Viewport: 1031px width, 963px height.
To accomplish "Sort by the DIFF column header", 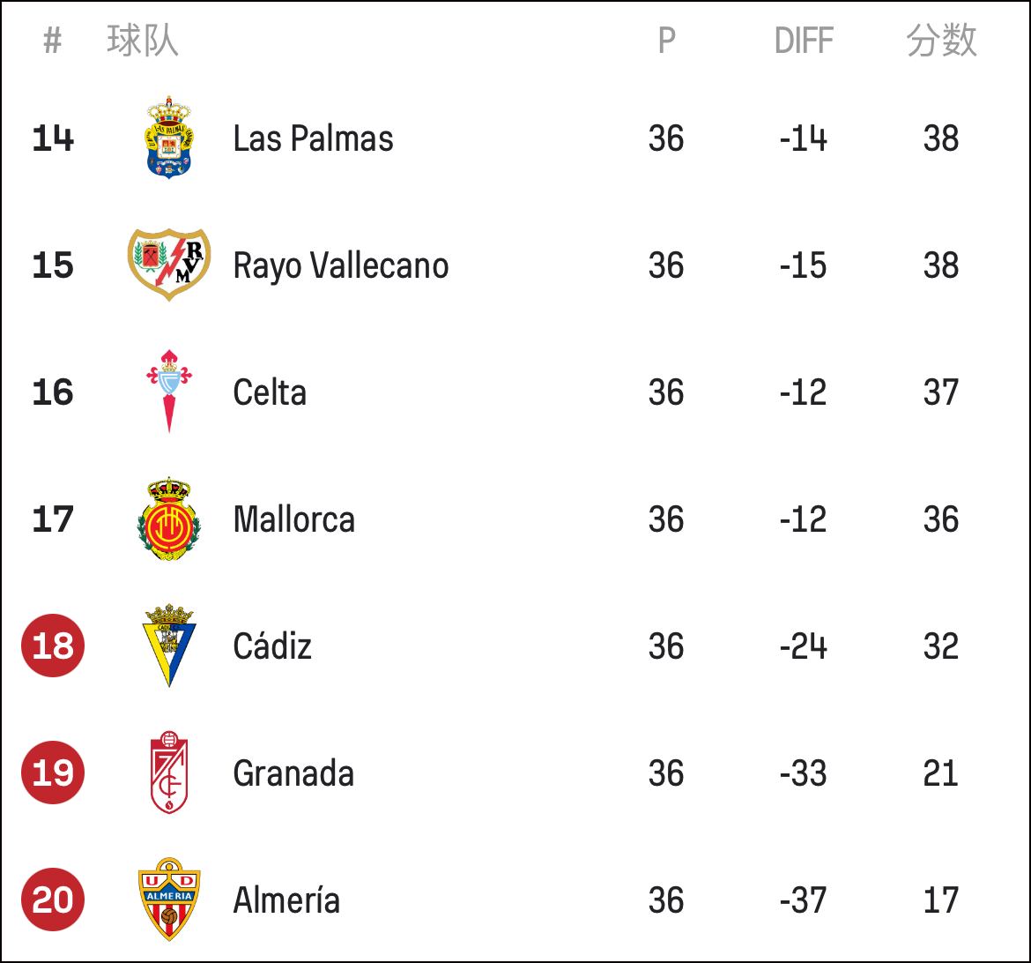I will click(804, 41).
